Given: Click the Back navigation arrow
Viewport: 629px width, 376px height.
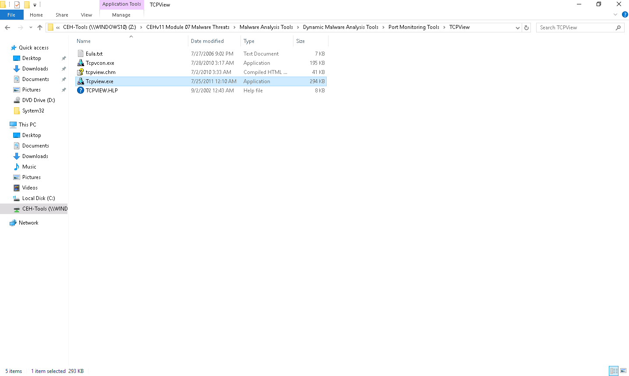Looking at the screenshot, I should point(7,28).
